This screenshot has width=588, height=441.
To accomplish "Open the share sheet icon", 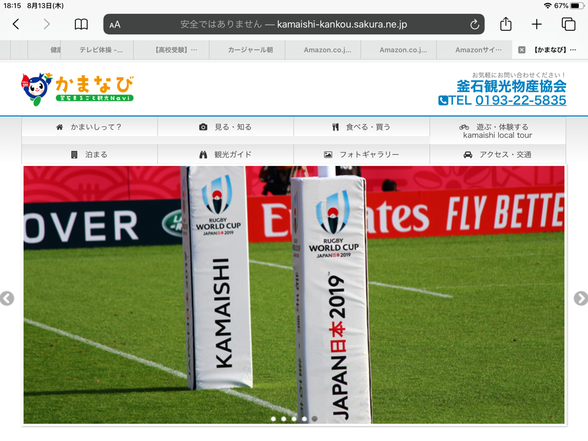I will [x=505, y=24].
